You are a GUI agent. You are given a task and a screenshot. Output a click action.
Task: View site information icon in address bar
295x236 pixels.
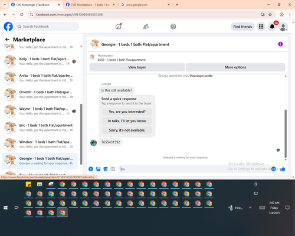31,14
